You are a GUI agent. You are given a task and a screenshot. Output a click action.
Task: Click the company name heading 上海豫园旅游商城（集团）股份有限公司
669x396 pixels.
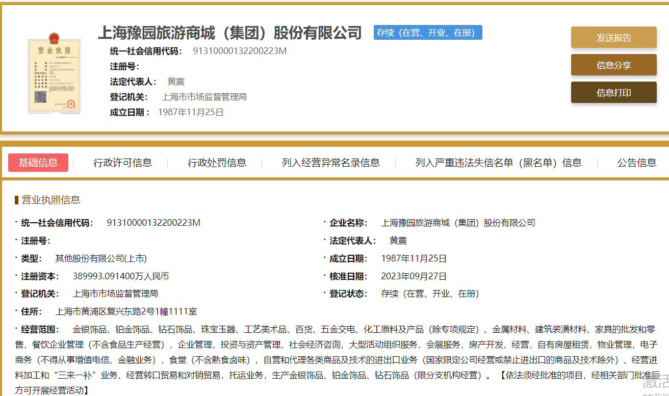[x=230, y=33]
